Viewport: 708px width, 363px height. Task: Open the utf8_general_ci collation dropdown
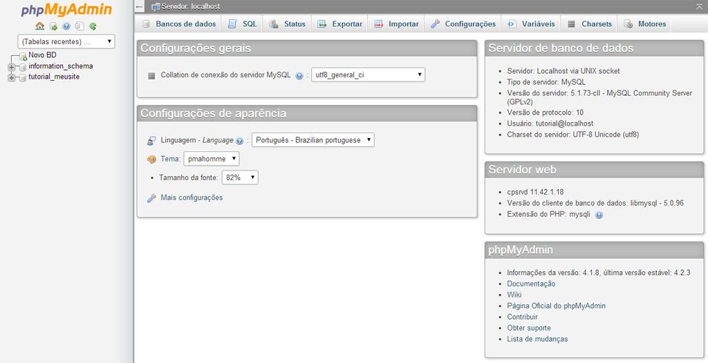click(x=368, y=75)
